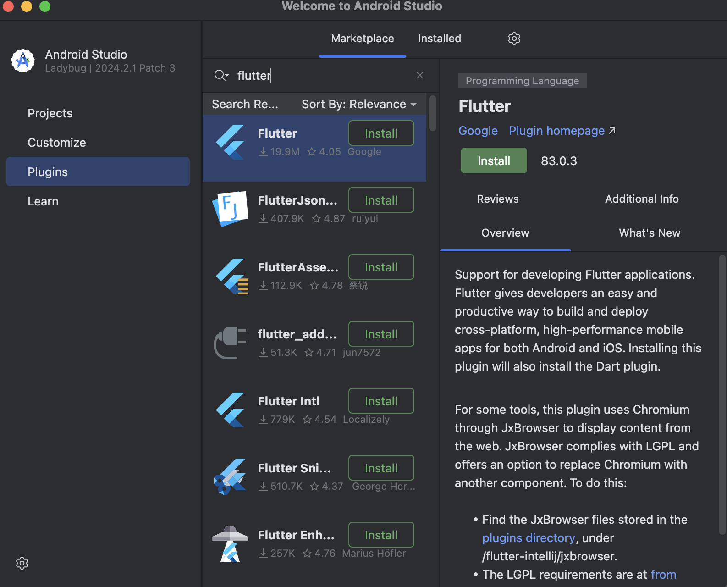727x587 pixels.
Task: Open the Overview tab
Action: point(505,233)
